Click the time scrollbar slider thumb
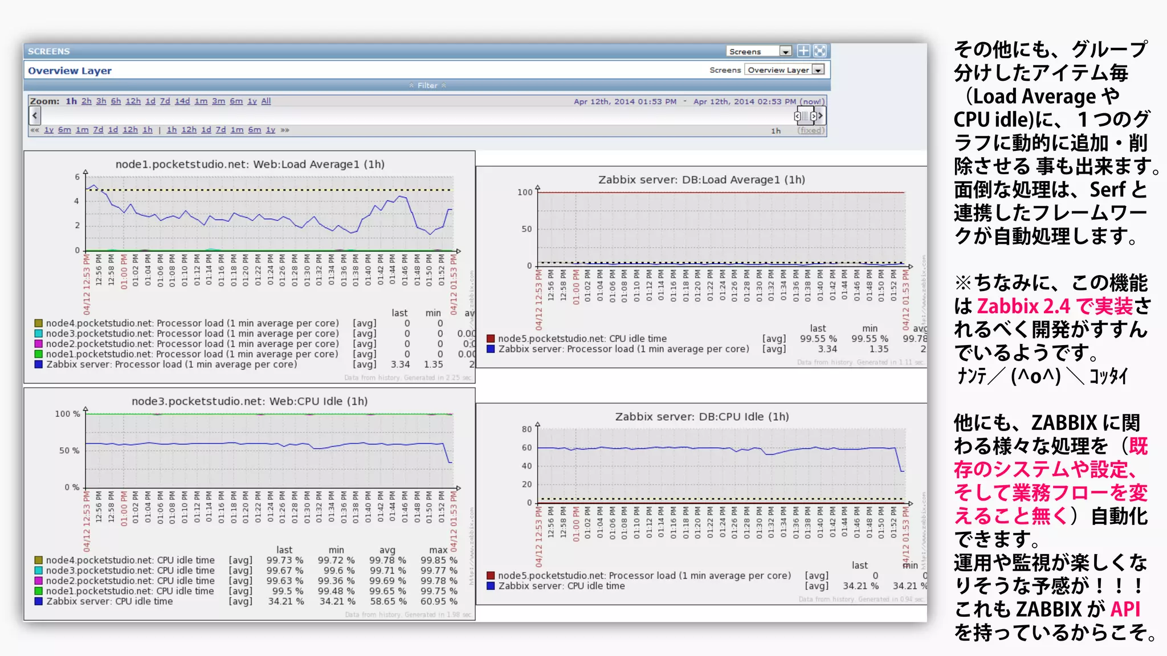Screen dimensions: 1167x656 click(x=805, y=116)
